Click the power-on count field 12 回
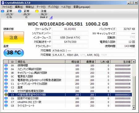139x113 pixels. click(x=126, y=42)
